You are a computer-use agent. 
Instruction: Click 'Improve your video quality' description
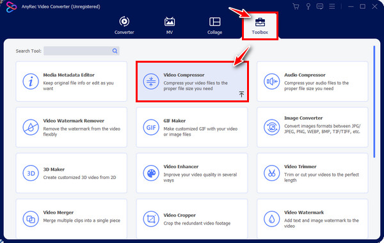click(200, 177)
